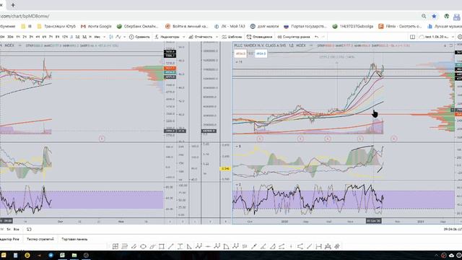The height and width of the screenshot is (260, 462).
Task: Open a new browser tab with plus
Action: point(13,5)
